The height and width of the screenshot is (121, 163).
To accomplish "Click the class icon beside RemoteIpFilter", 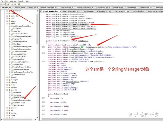I will click(12, 59).
